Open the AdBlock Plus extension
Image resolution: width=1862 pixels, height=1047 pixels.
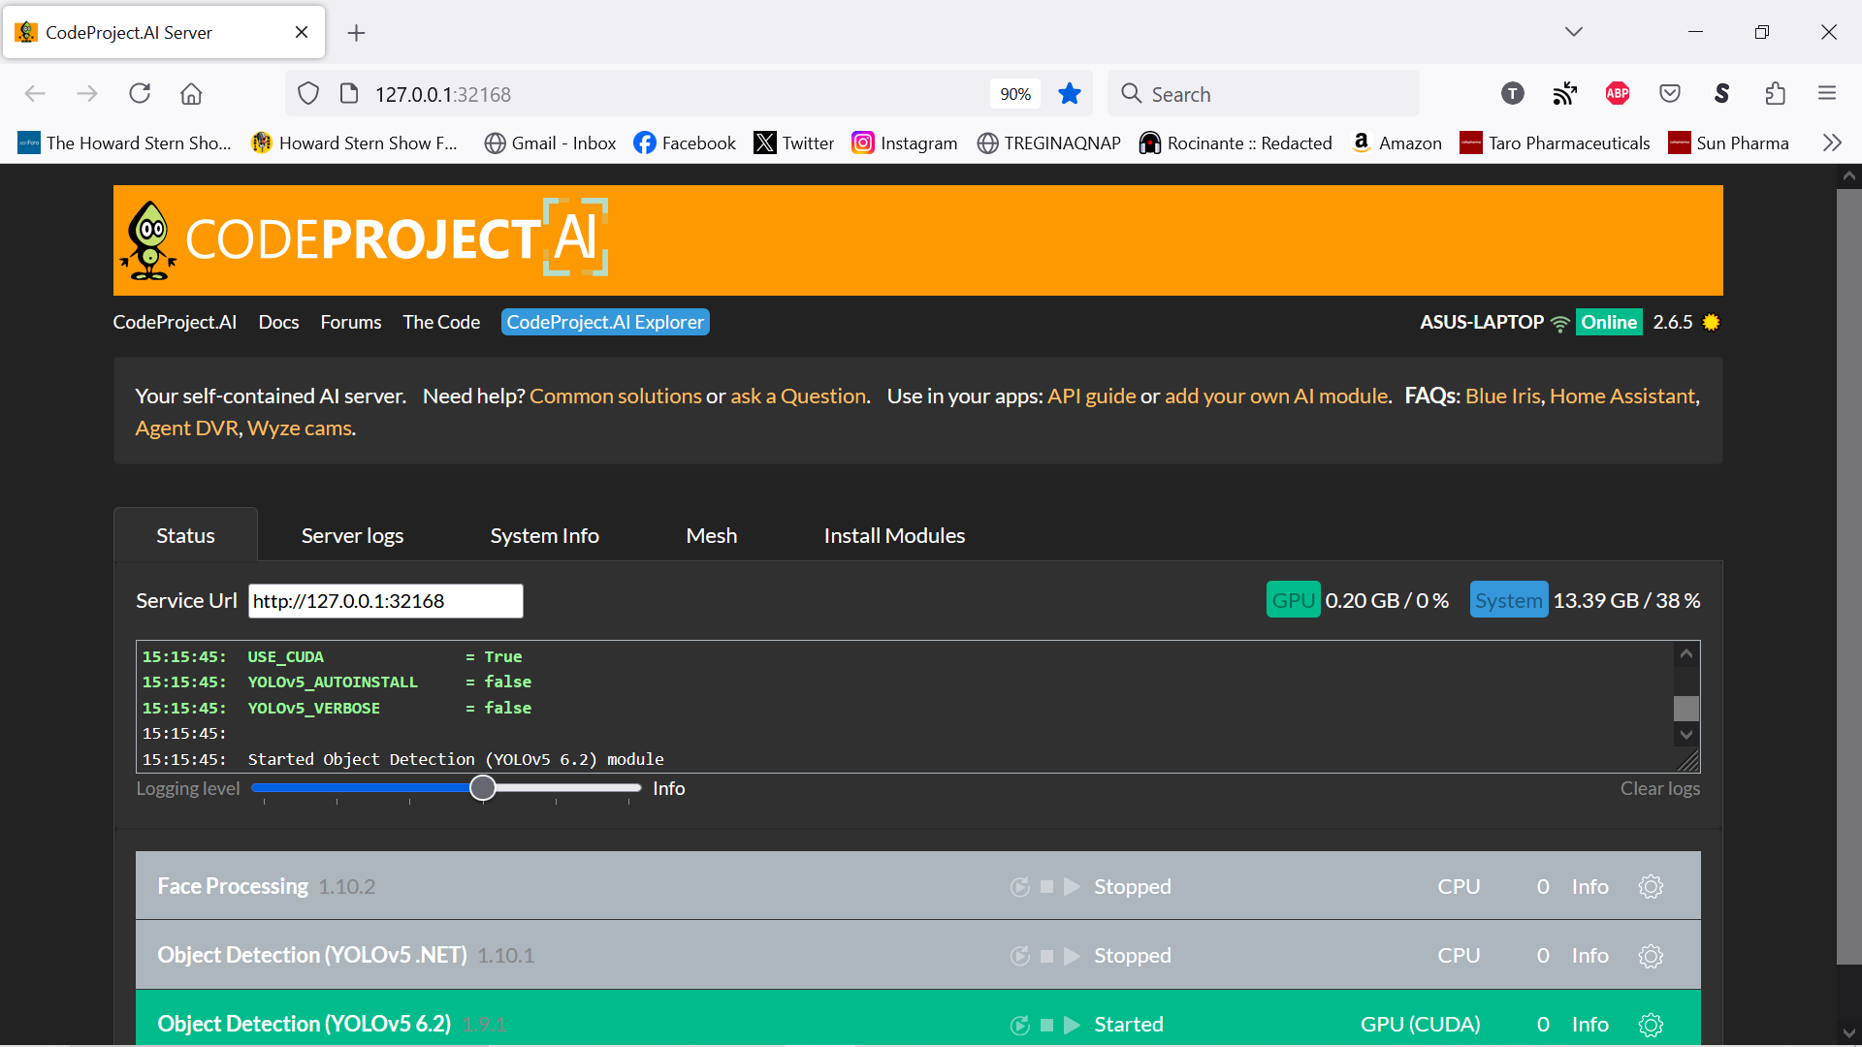click(1618, 93)
